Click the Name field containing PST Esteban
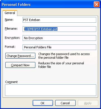 (59, 20)
